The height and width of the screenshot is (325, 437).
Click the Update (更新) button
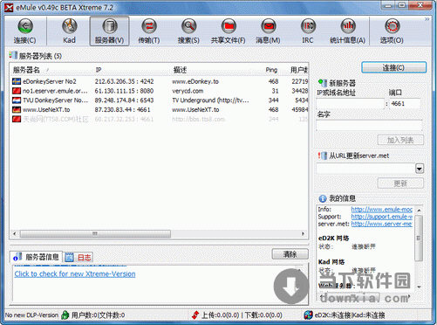[x=400, y=183]
